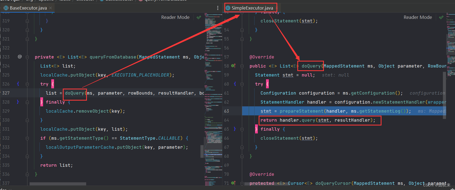Click EXECUTION_PLACEHOLDER constant on line 325

(140, 75)
